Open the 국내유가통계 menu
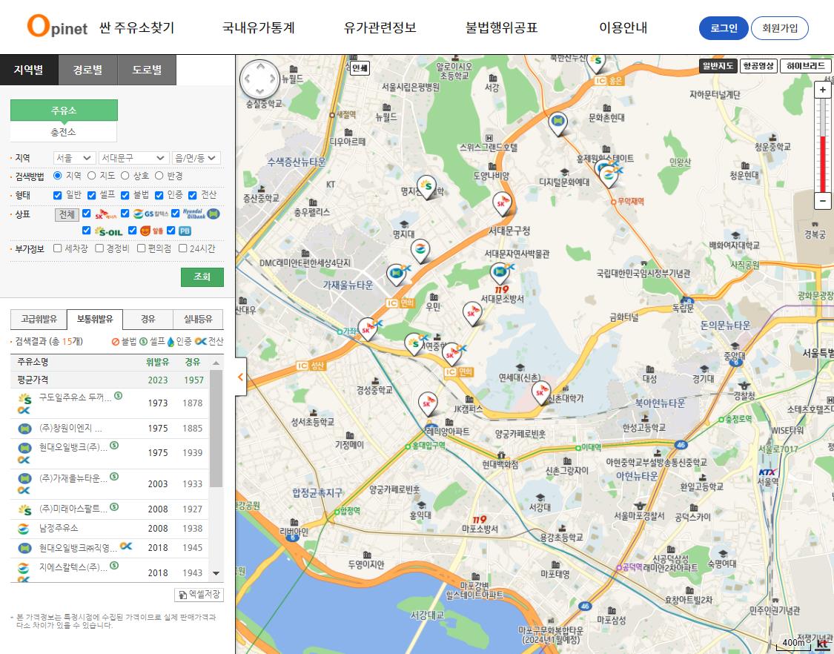The image size is (834, 654). (259, 27)
